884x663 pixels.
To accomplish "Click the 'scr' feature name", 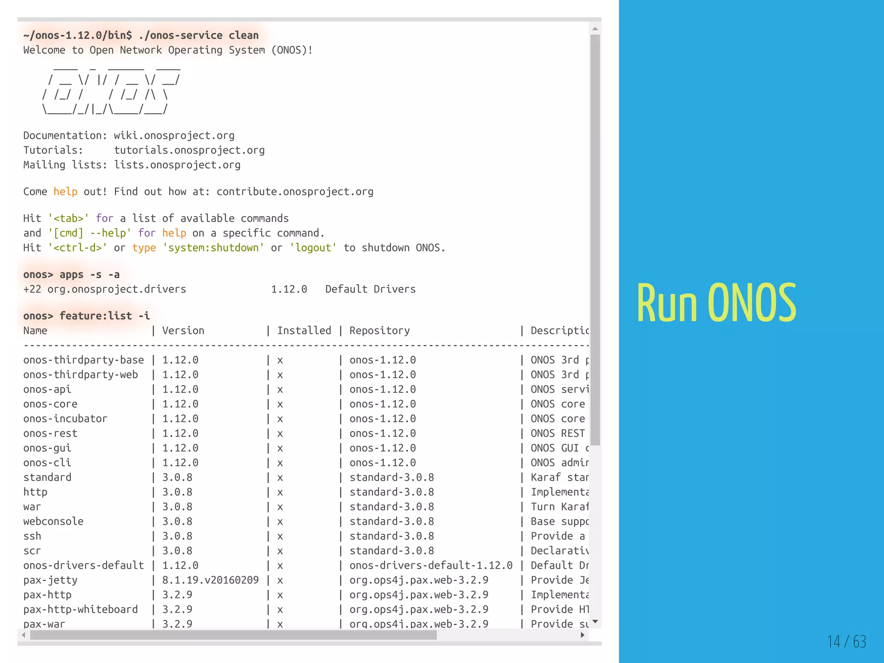I will (32, 551).
